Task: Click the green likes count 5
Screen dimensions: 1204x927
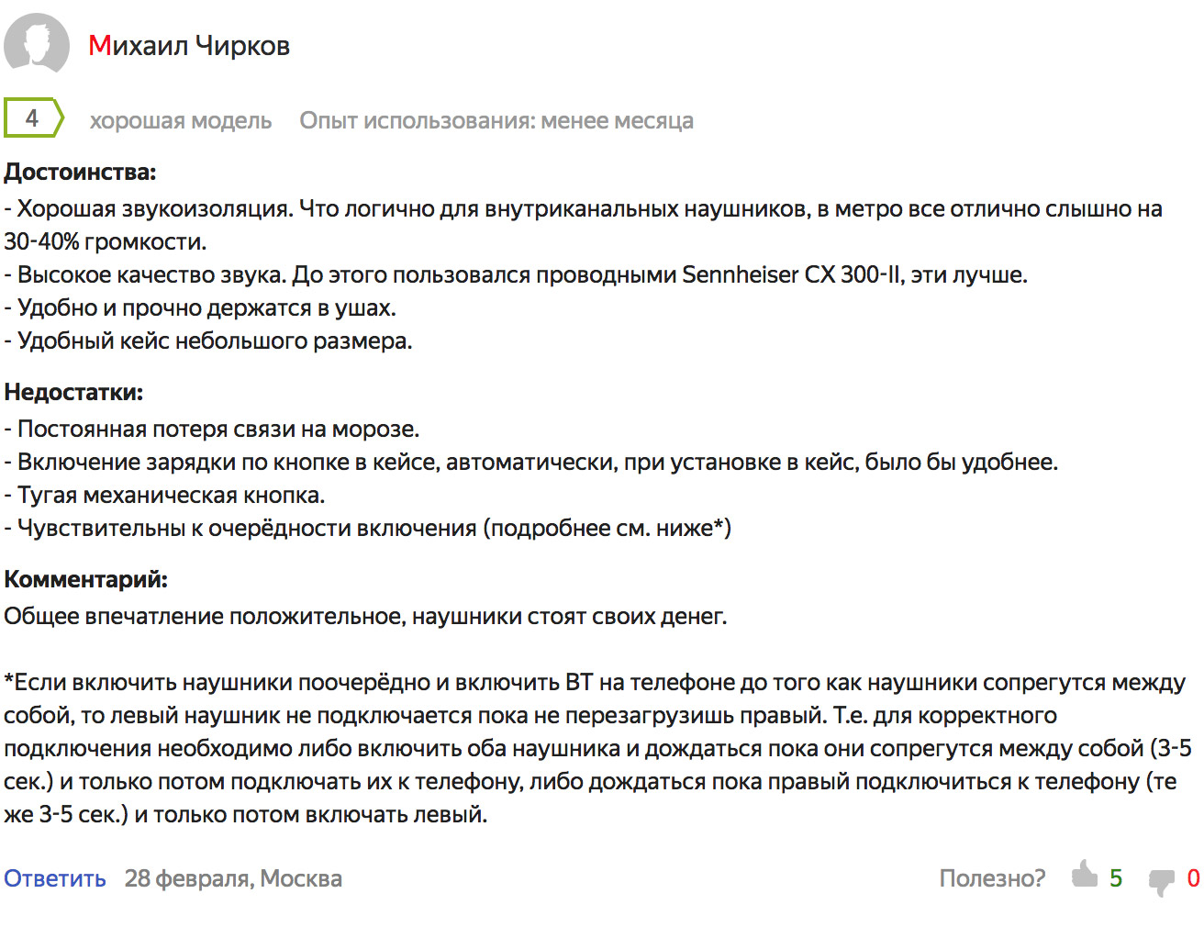Action: [1116, 878]
